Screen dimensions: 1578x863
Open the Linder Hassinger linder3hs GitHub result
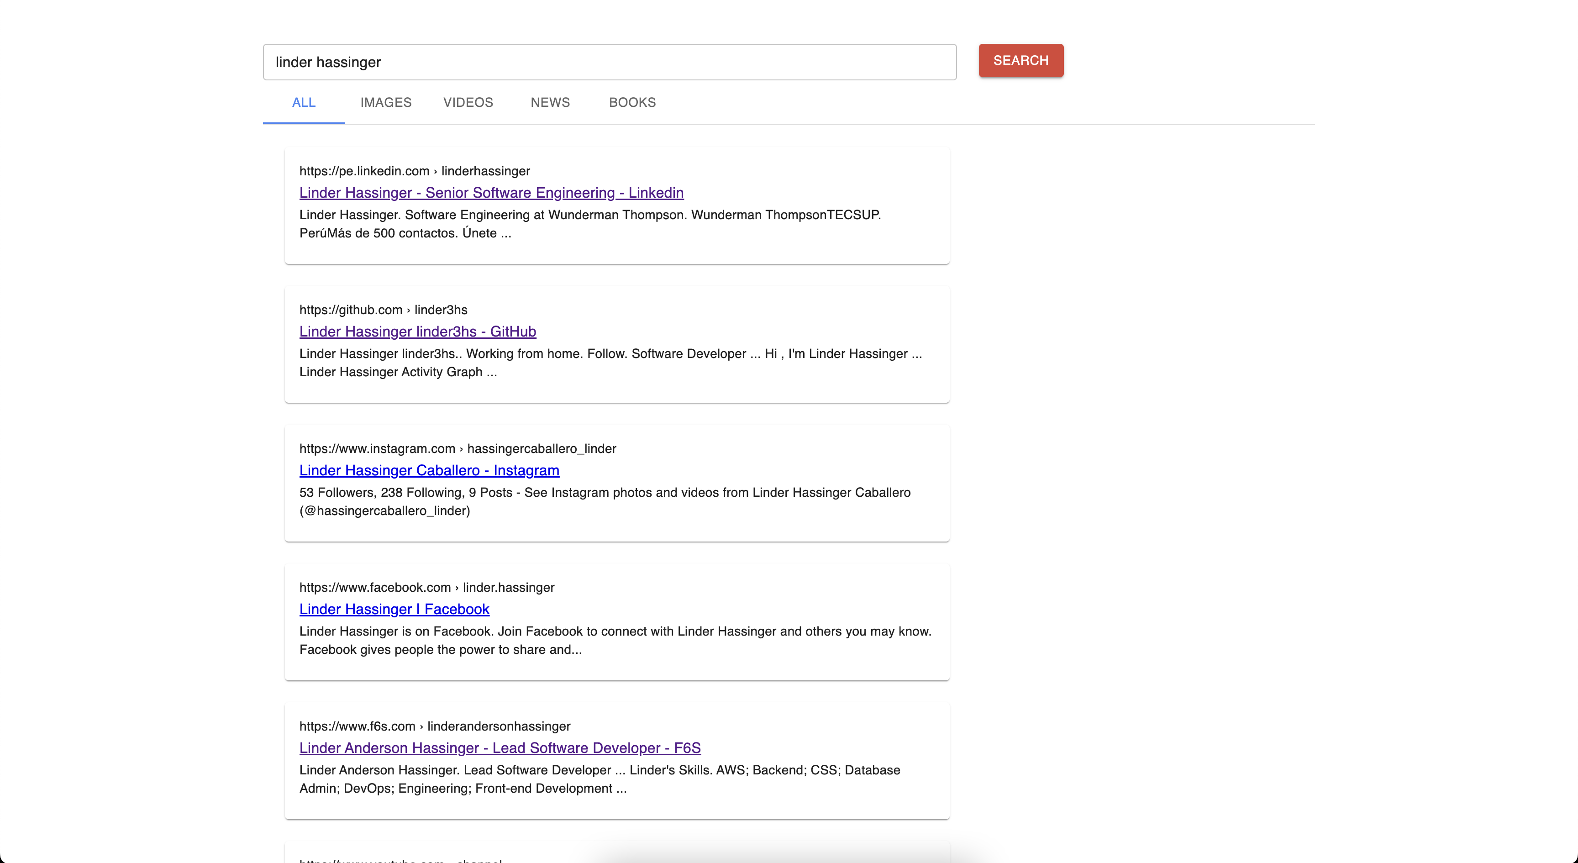coord(417,332)
